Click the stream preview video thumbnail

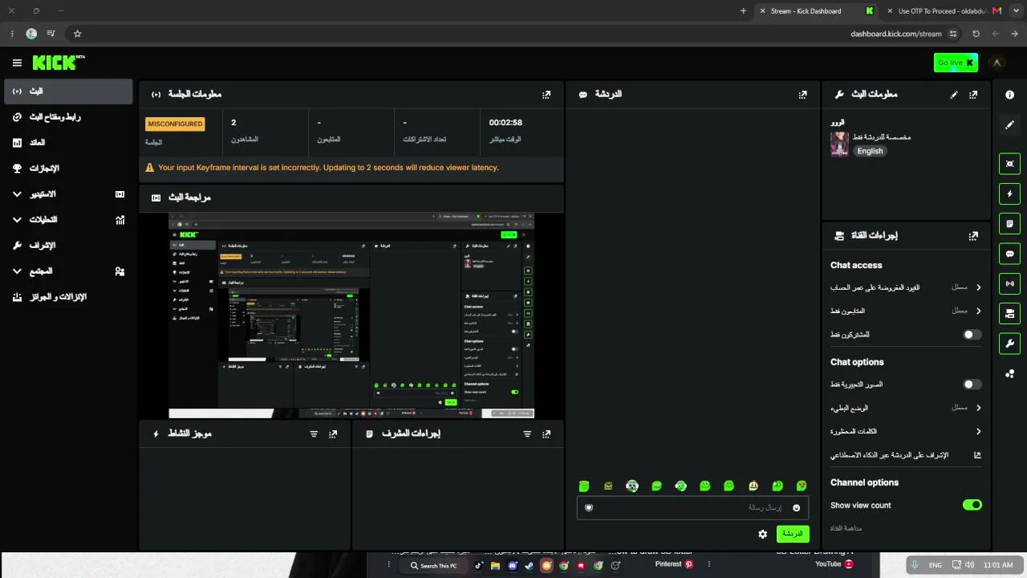pyautogui.click(x=351, y=315)
